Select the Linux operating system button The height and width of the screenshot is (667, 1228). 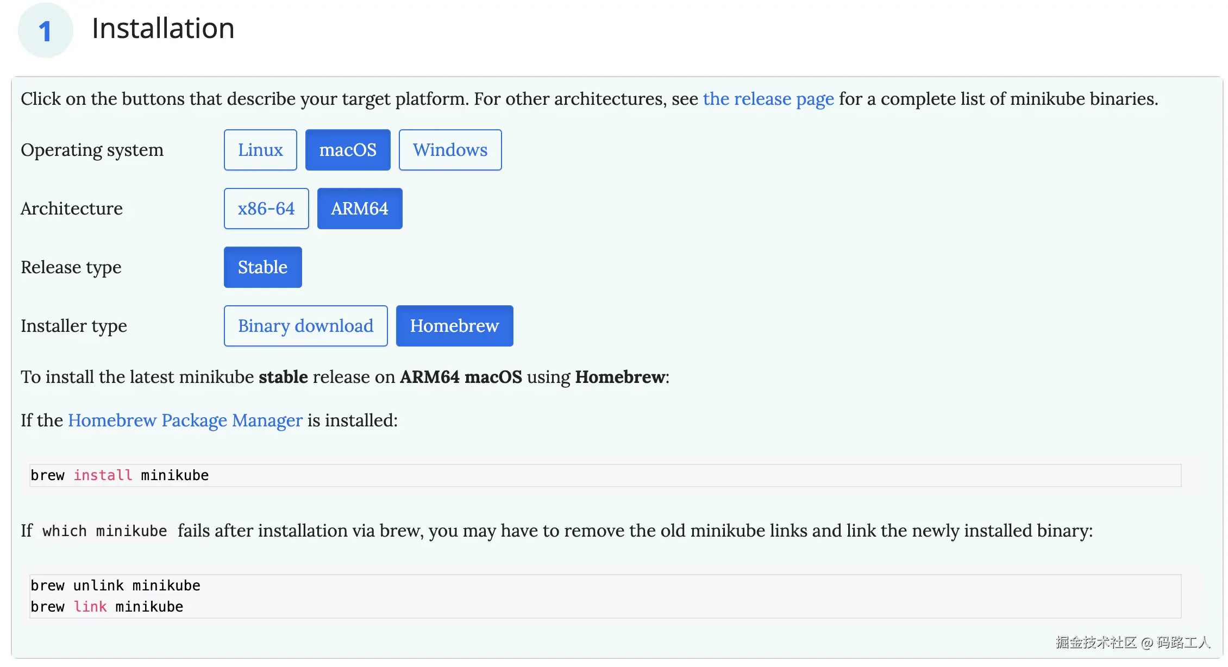tap(260, 150)
